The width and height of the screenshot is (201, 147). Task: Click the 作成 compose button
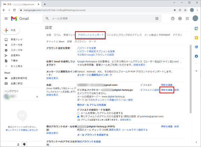11,30
